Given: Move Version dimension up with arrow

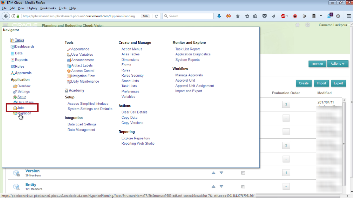Looking at the screenshot, I should coord(213,173).
